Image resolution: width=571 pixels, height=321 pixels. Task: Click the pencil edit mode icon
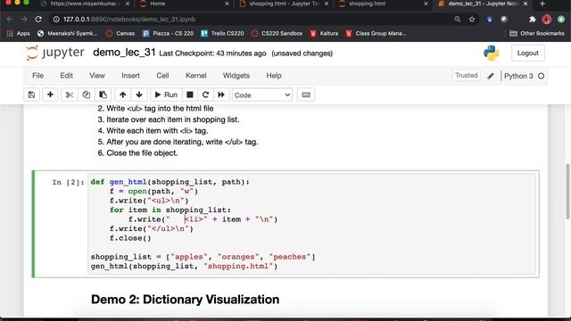click(x=491, y=76)
